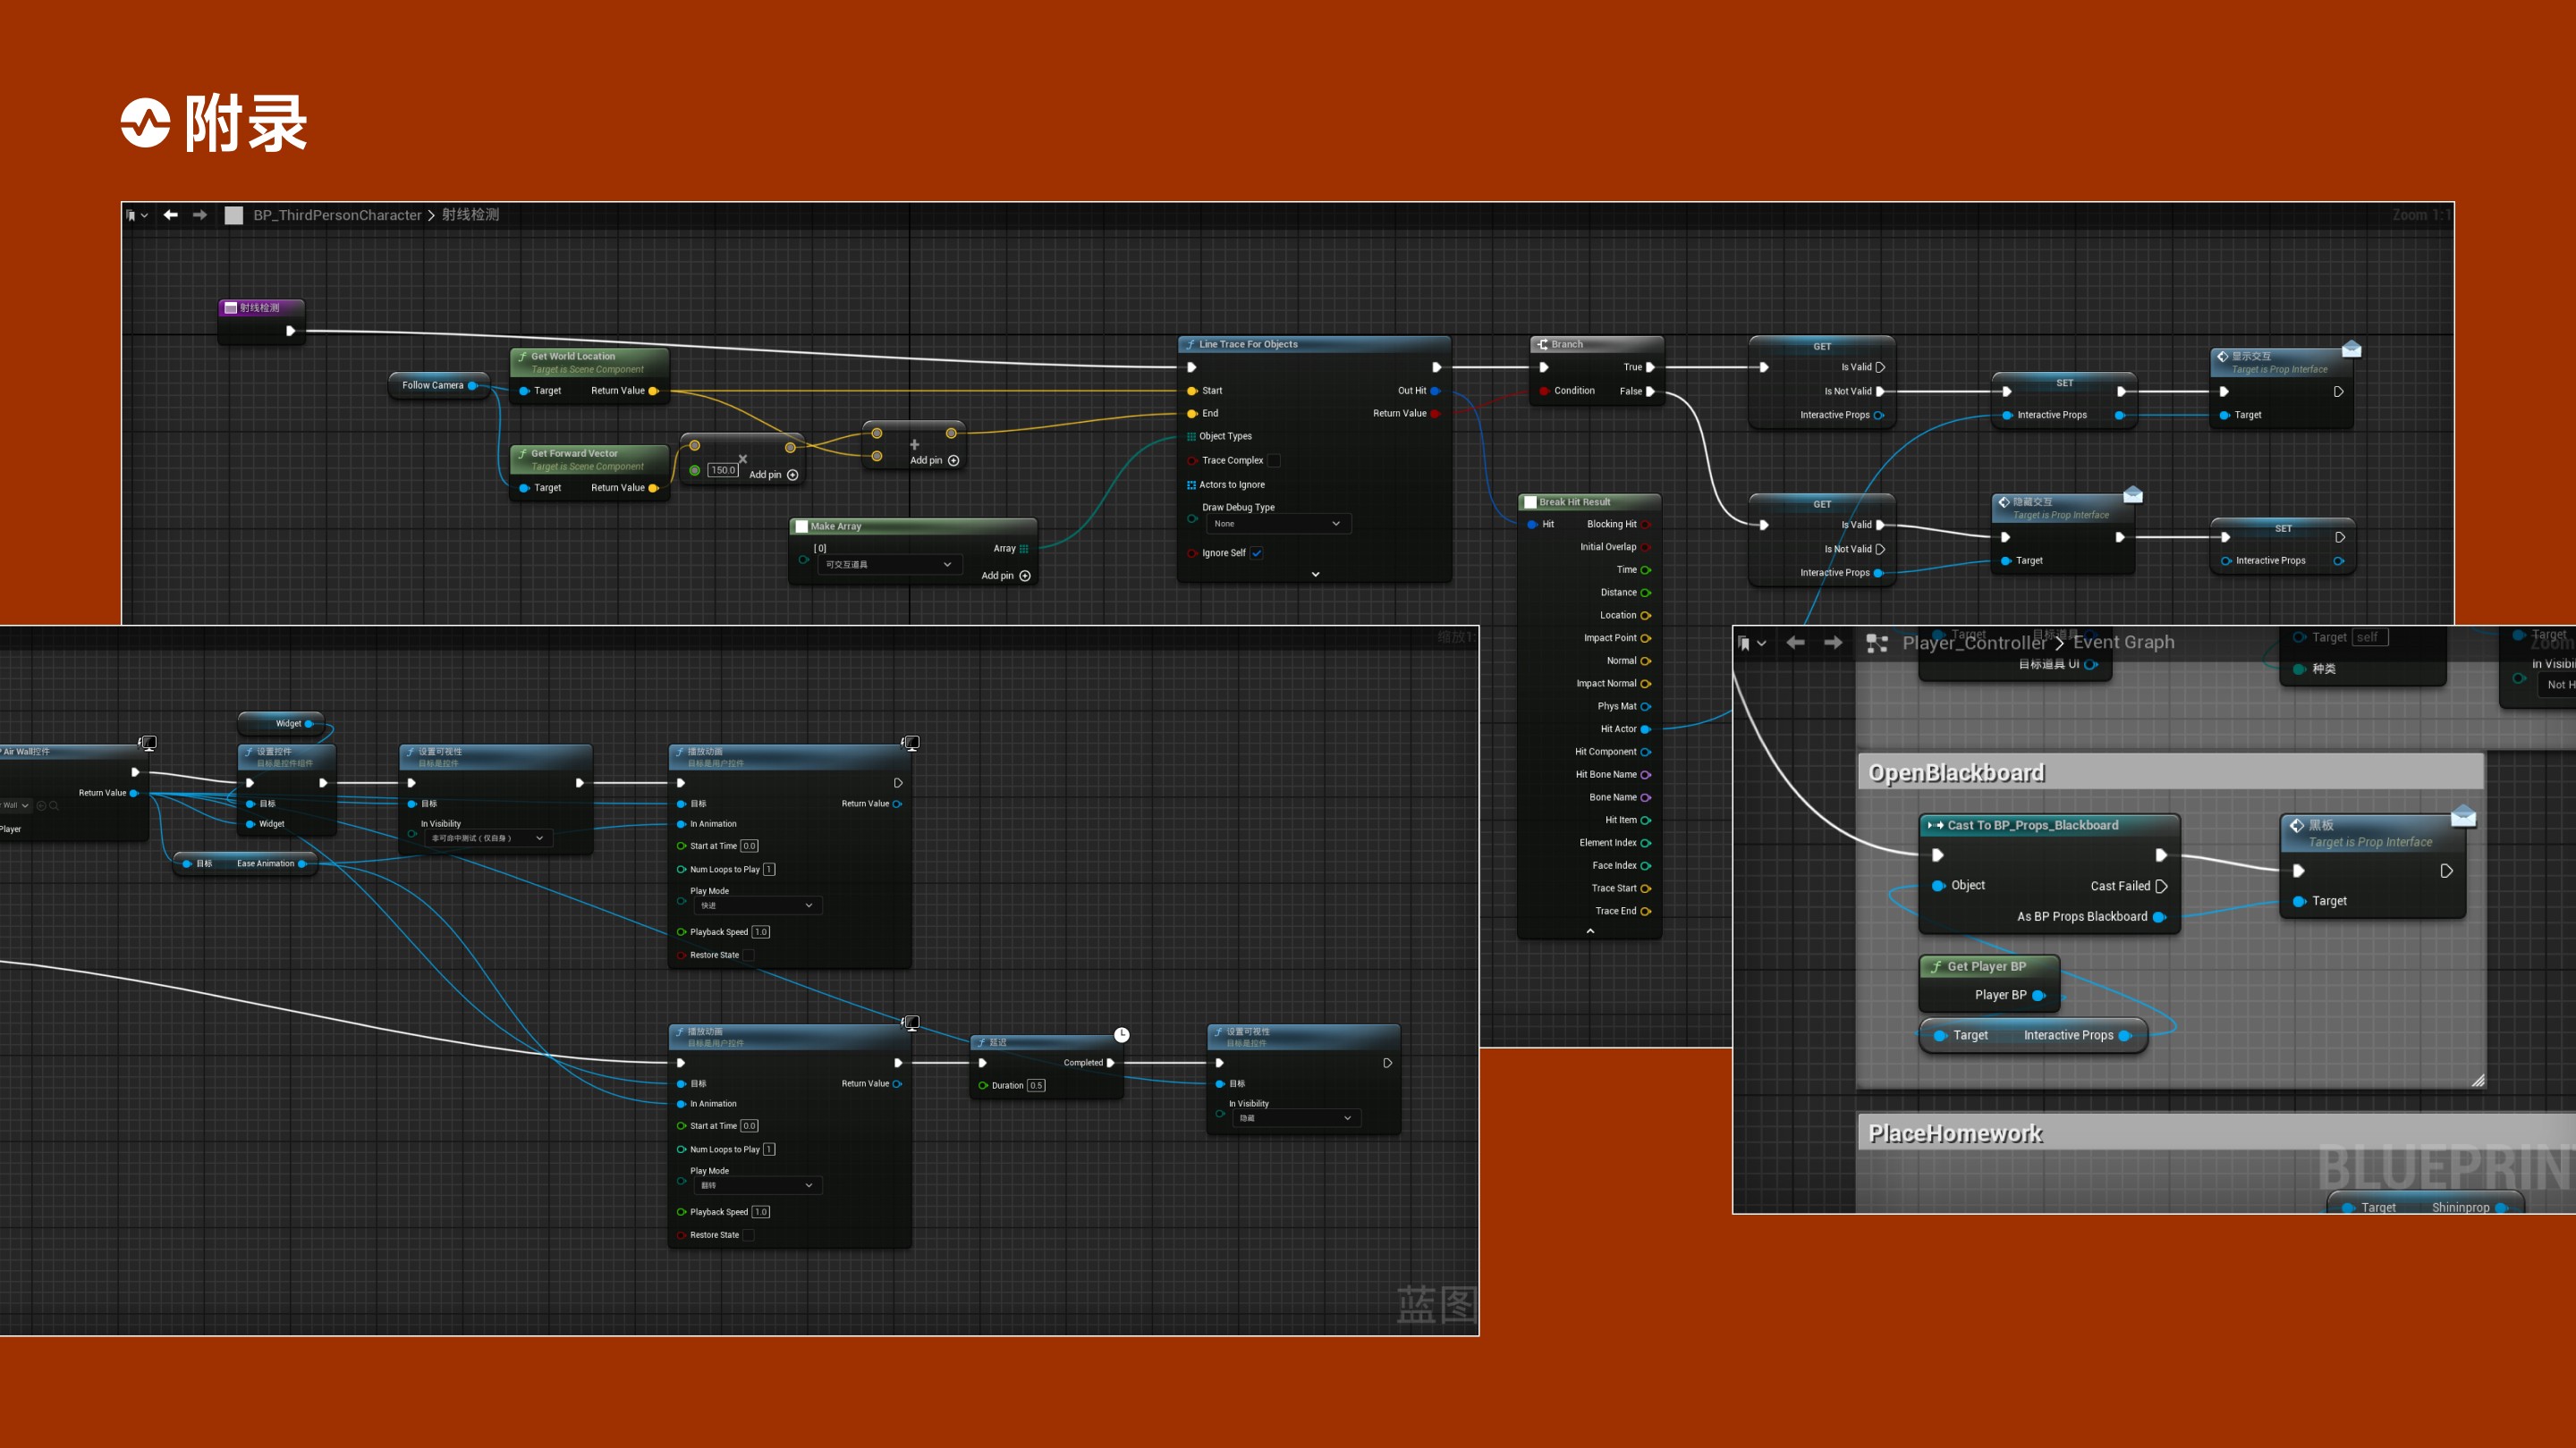Expand the Line Trace For Objects advanced pins
The width and height of the screenshot is (2576, 1448).
[1316, 575]
